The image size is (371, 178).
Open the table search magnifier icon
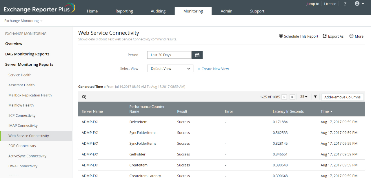tap(84, 97)
